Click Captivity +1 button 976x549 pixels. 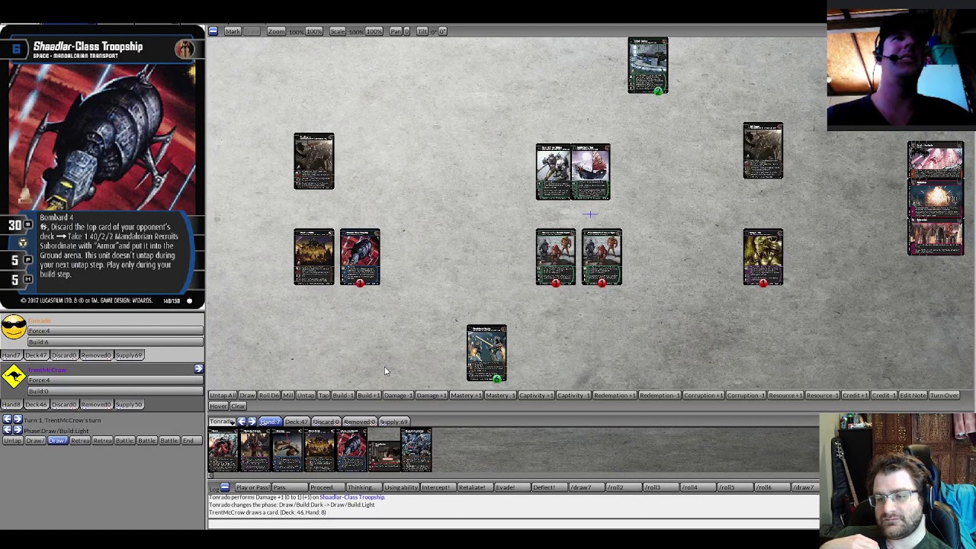click(x=536, y=395)
